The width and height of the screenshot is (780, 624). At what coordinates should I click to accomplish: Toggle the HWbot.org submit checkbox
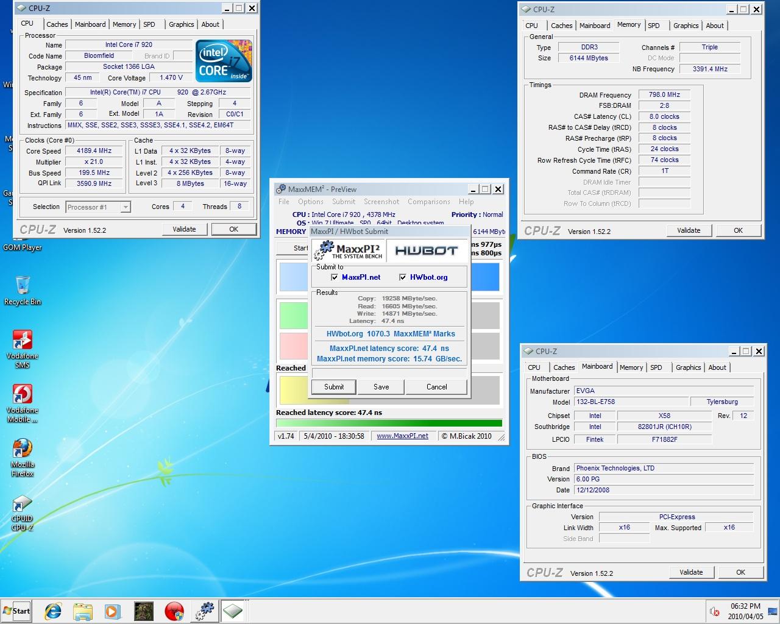403,277
